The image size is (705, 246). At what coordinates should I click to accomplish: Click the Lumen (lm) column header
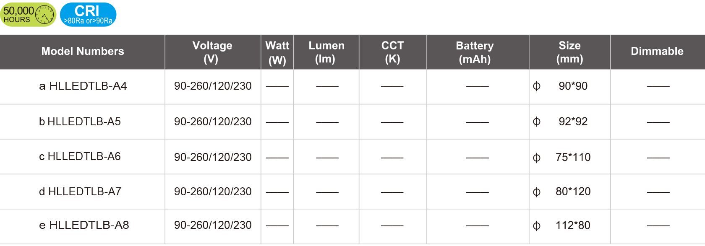326,52
